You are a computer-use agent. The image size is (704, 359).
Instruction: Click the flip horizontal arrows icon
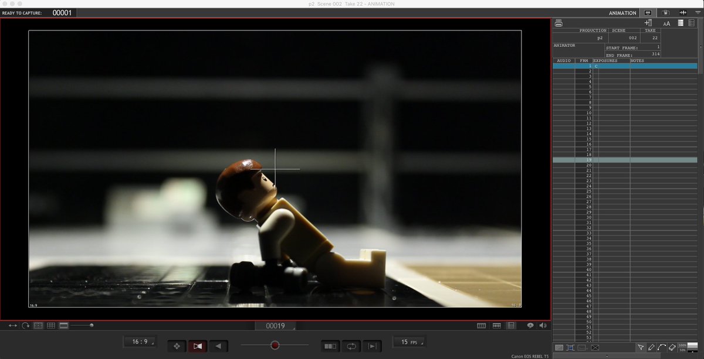coord(13,326)
